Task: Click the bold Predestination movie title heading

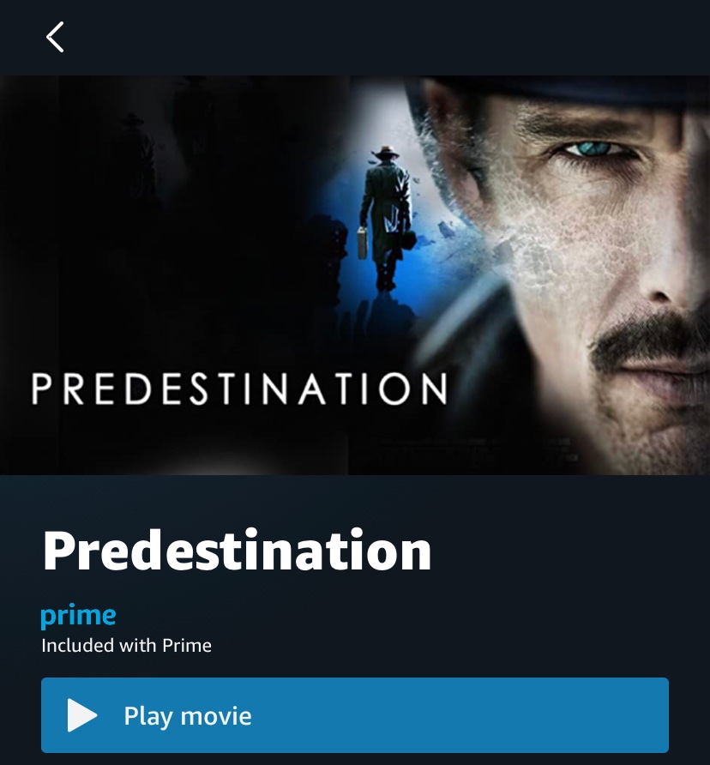Action: point(238,551)
